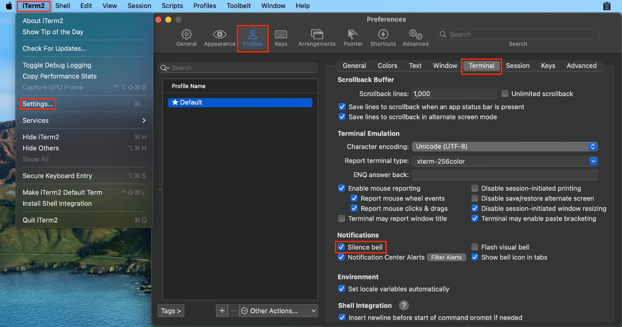This screenshot has height=327, width=622.
Task: Switch to the Keys profile tab
Action: [548, 65]
